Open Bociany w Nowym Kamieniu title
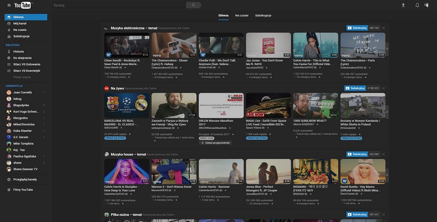437x222 pixels. [360, 122]
